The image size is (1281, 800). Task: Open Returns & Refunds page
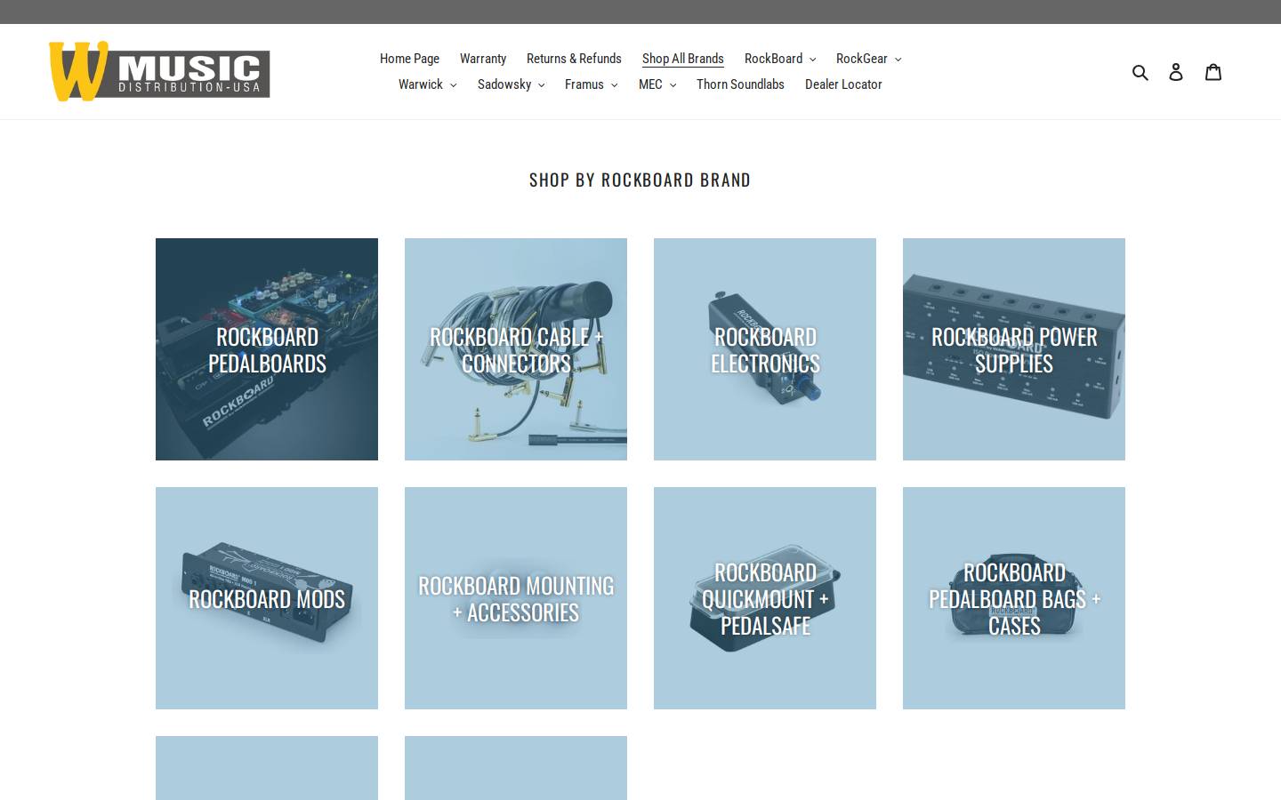point(574,59)
